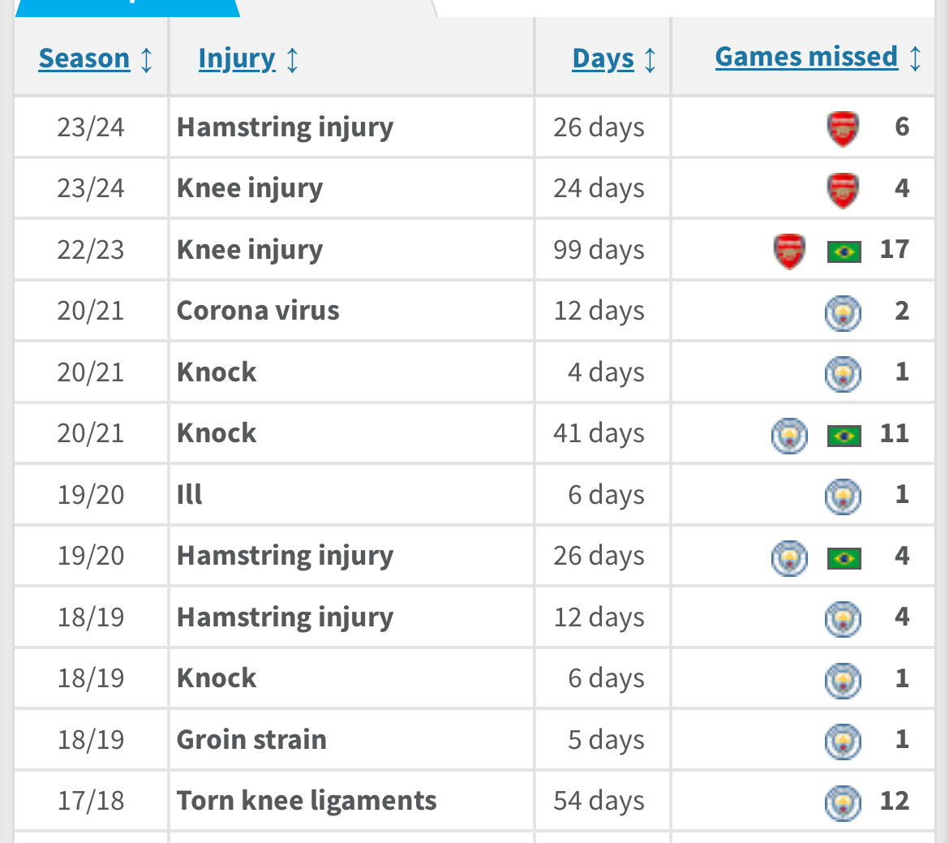Click Arsenal crest in 99-day knee injury row
This screenshot has width=949, height=843.
[789, 251]
